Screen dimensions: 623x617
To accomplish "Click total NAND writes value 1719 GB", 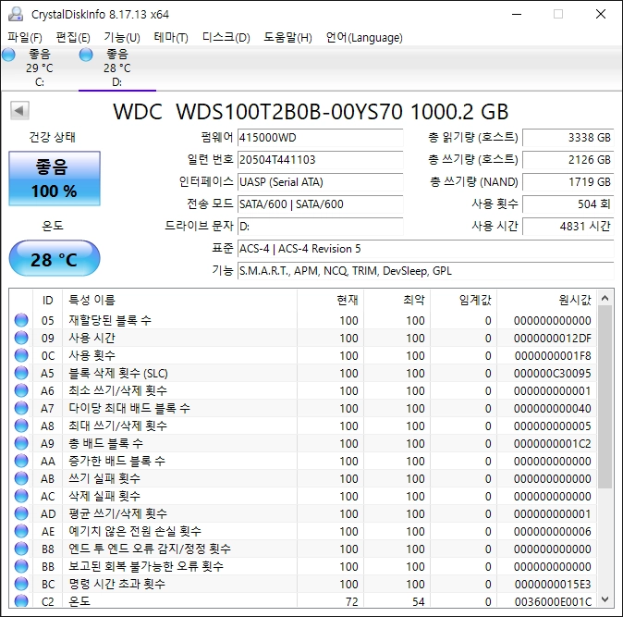I will [x=568, y=182].
